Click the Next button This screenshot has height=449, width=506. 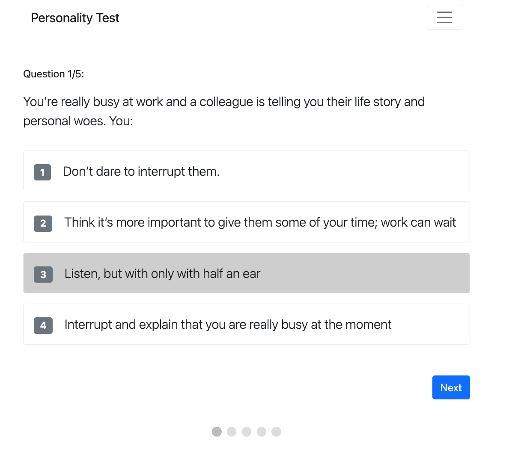pos(451,387)
